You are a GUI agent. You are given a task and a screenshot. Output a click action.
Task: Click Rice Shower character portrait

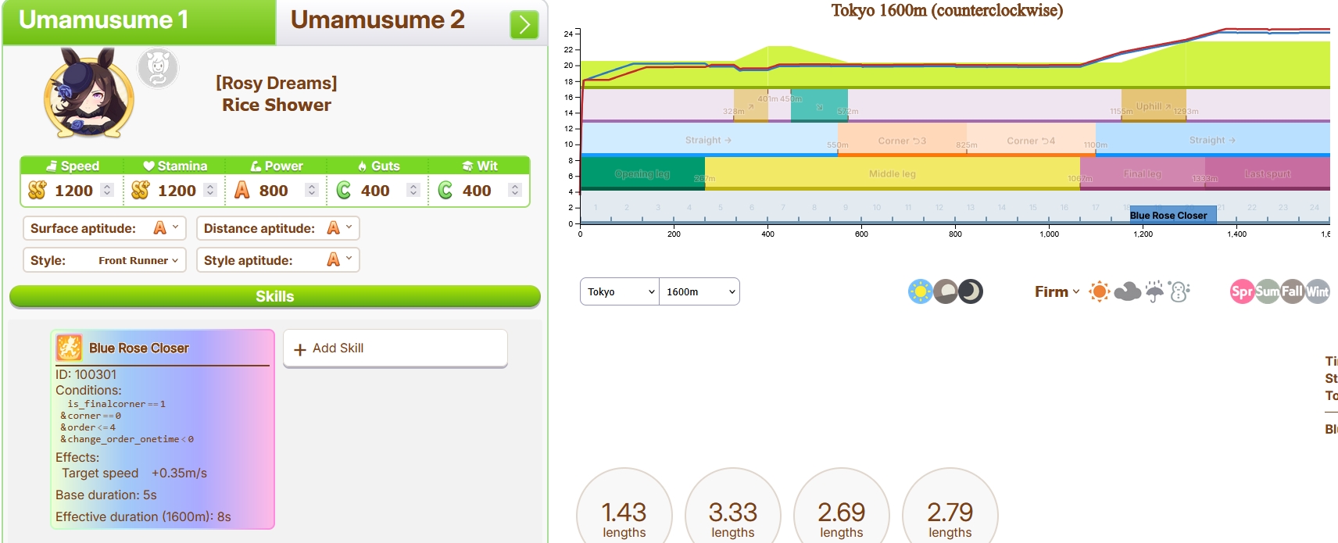88,94
